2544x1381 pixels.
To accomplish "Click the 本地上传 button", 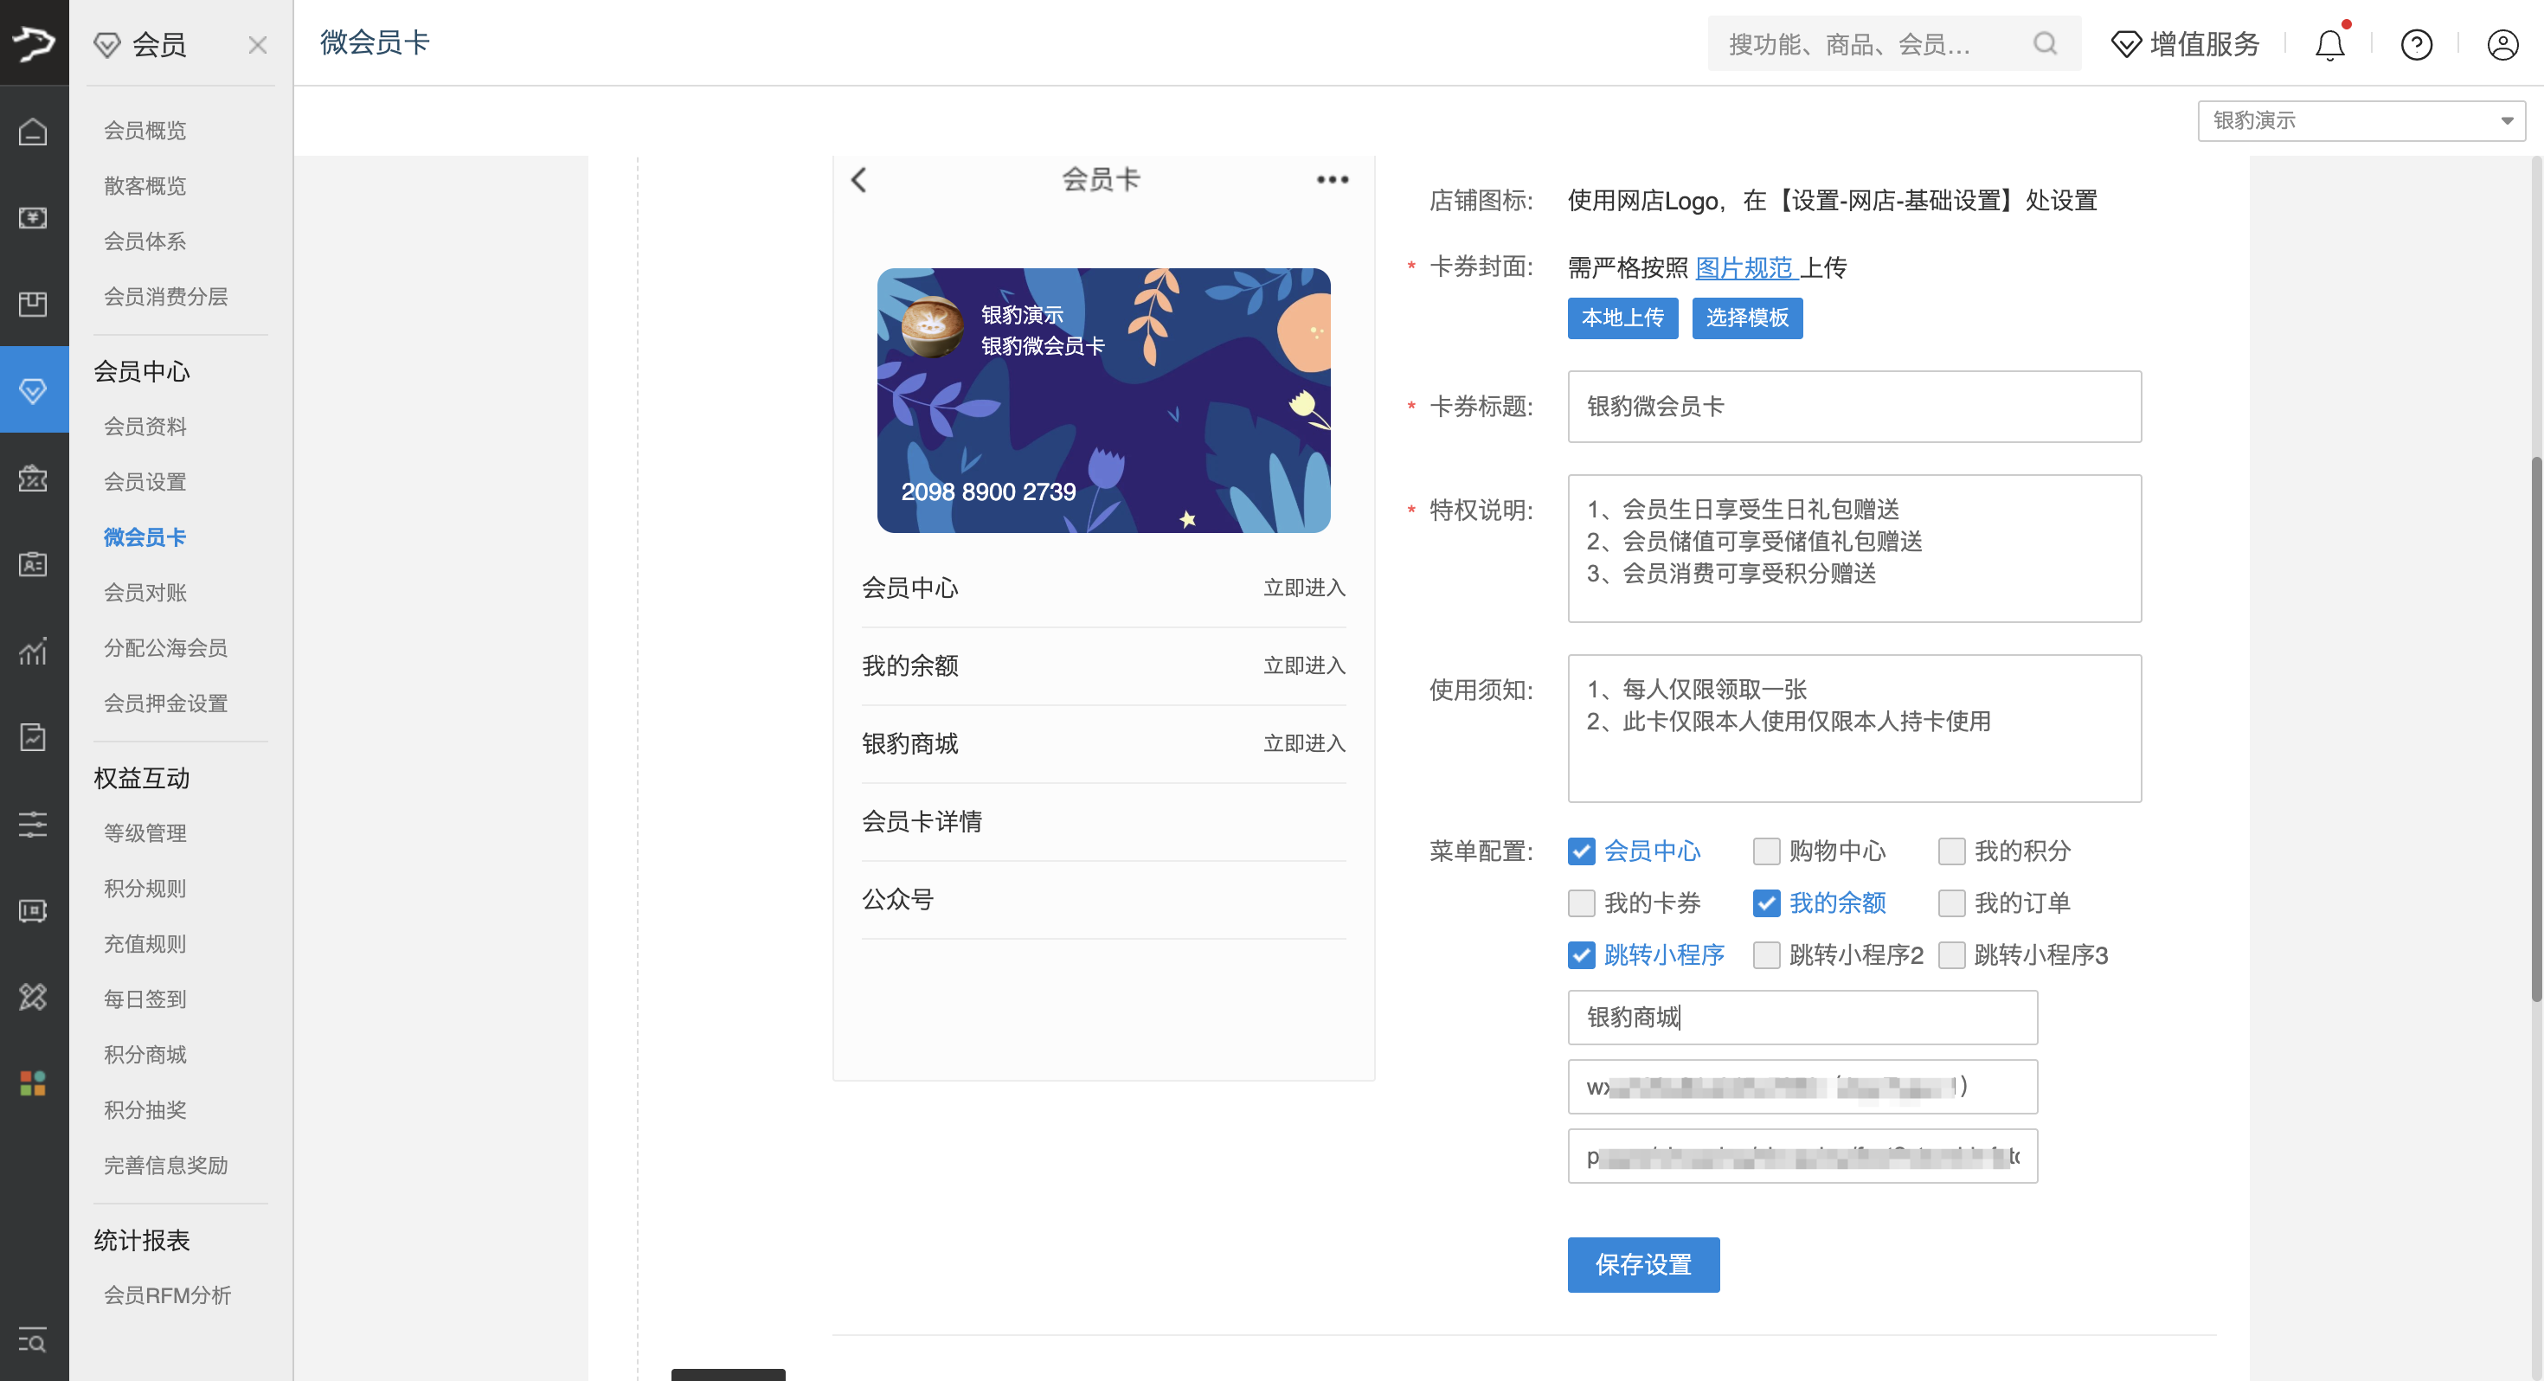I will tap(1622, 318).
